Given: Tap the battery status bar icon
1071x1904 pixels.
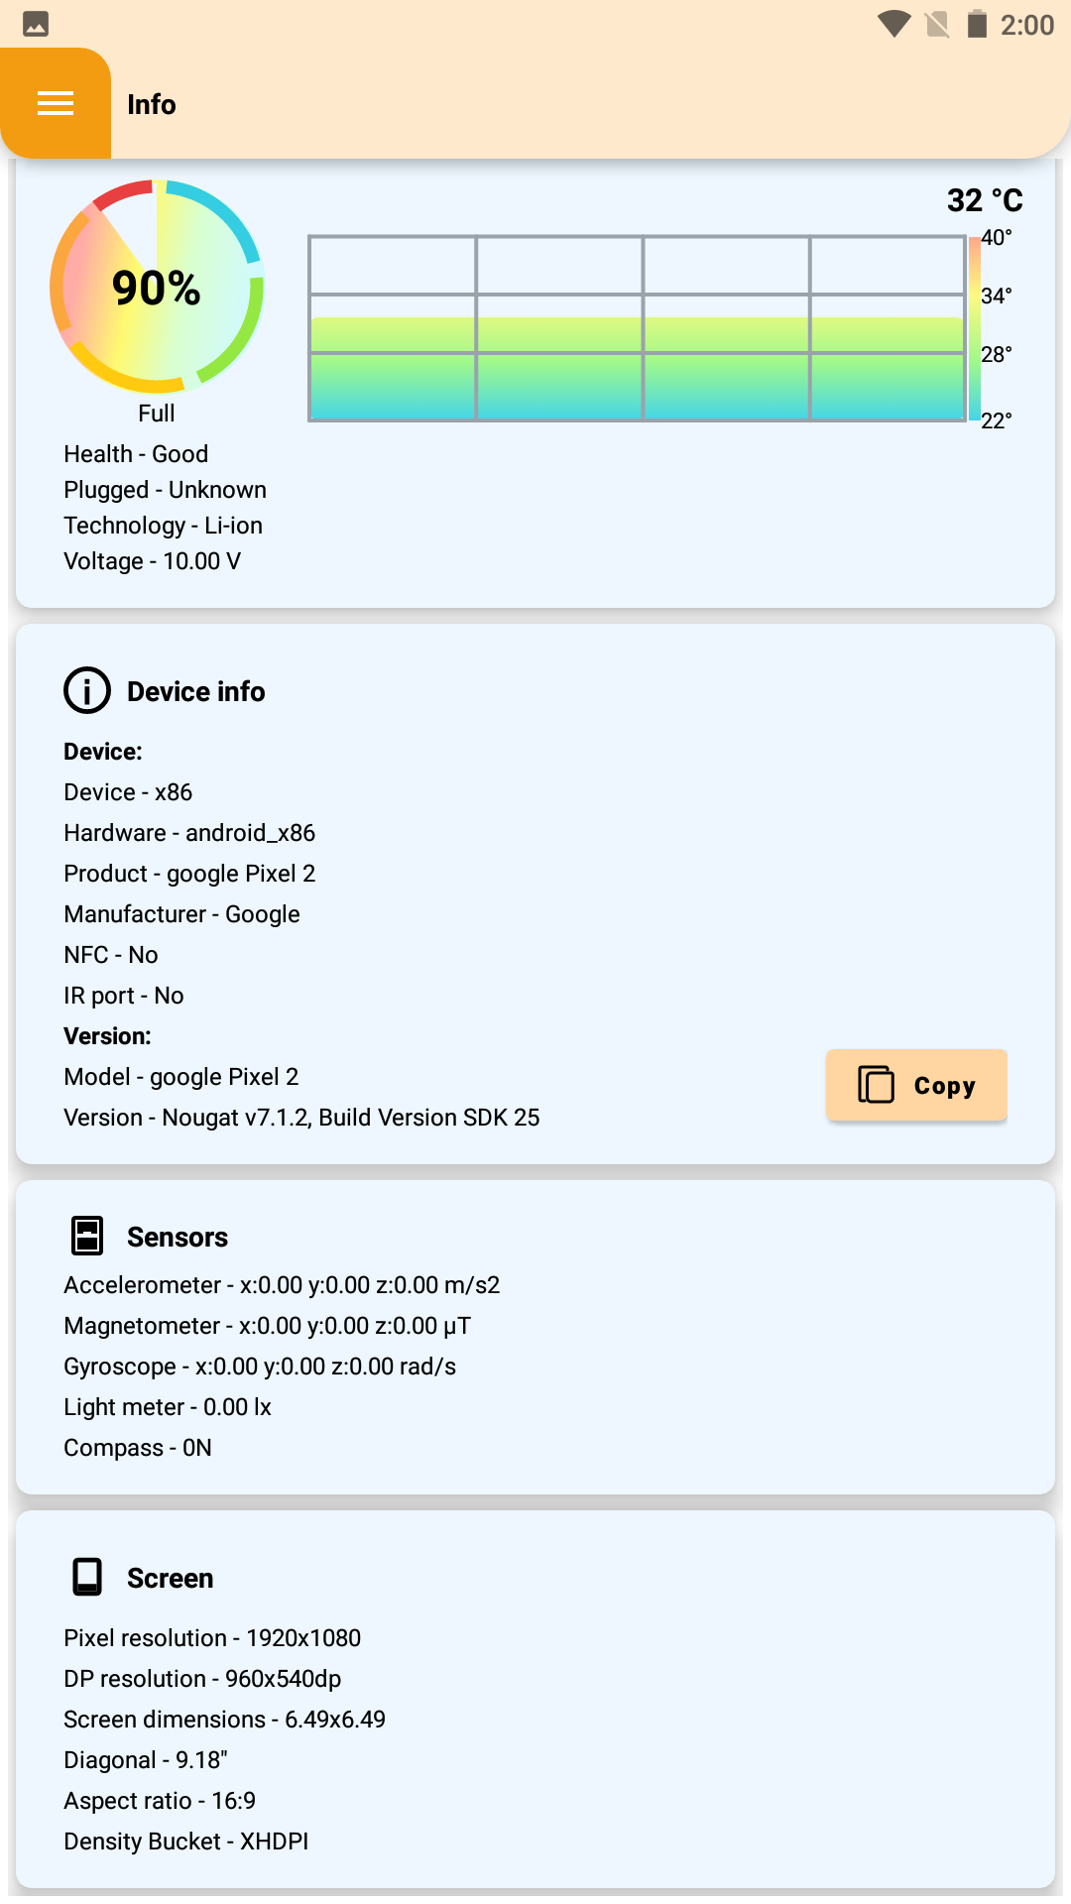Looking at the screenshot, I should point(977,24).
